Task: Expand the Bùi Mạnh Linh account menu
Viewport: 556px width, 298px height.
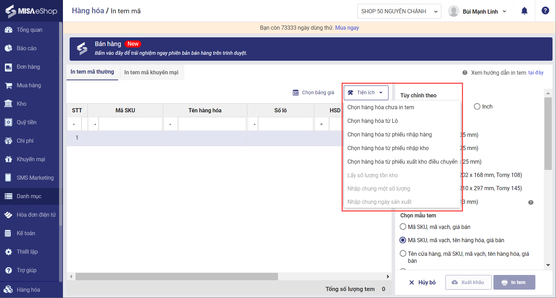Action: pyautogui.click(x=504, y=12)
